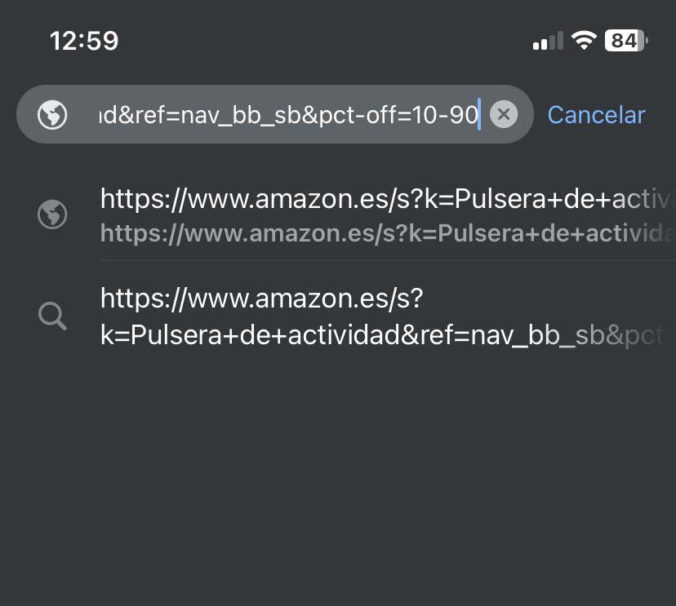Tap the battery indicator showing 84
Viewport: 676px width, 606px height.
625,40
